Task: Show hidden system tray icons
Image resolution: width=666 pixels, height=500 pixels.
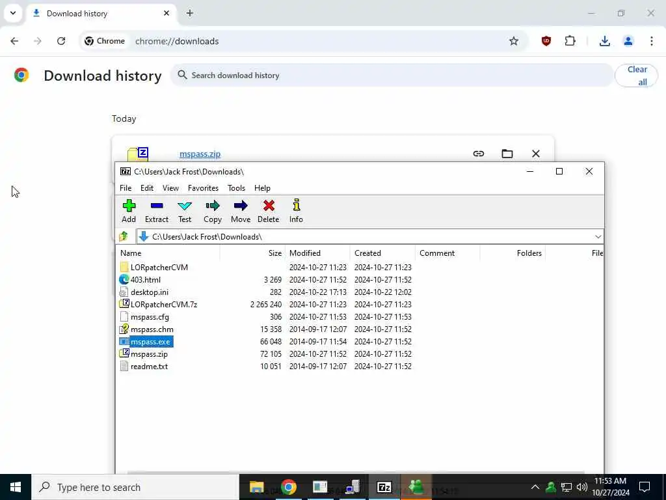Action: (535, 487)
